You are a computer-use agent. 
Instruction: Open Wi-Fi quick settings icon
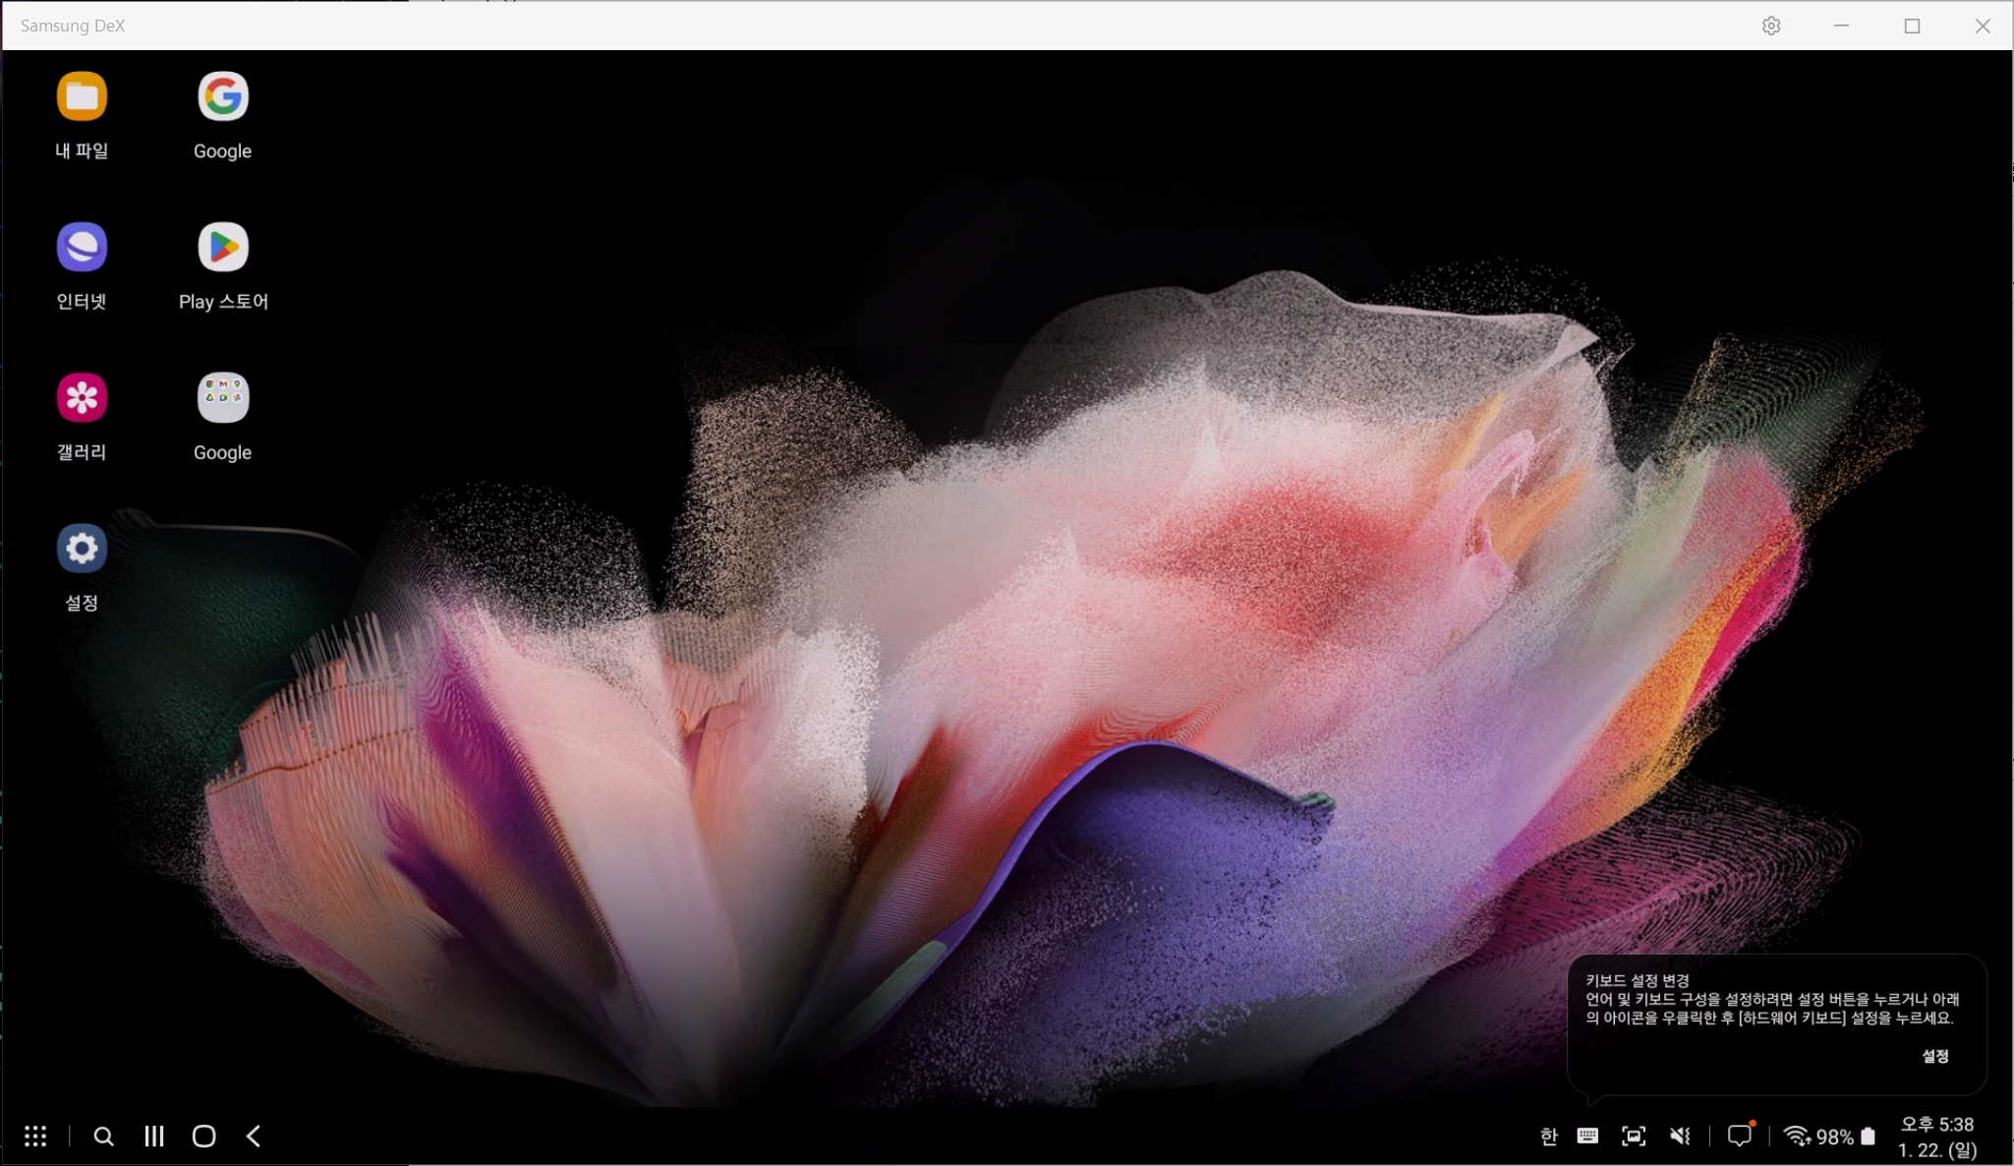tap(1797, 1137)
